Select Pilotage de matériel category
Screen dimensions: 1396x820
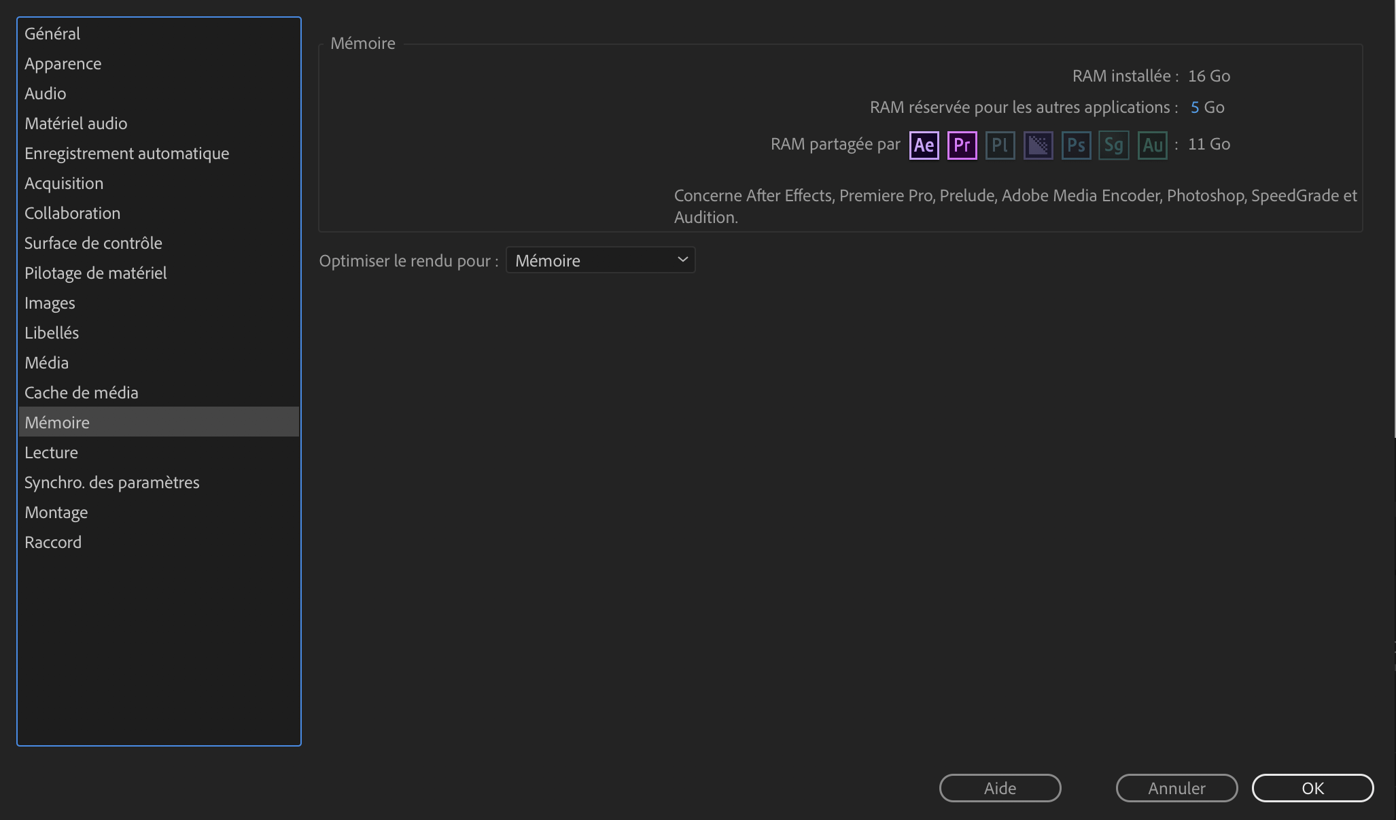click(x=158, y=273)
